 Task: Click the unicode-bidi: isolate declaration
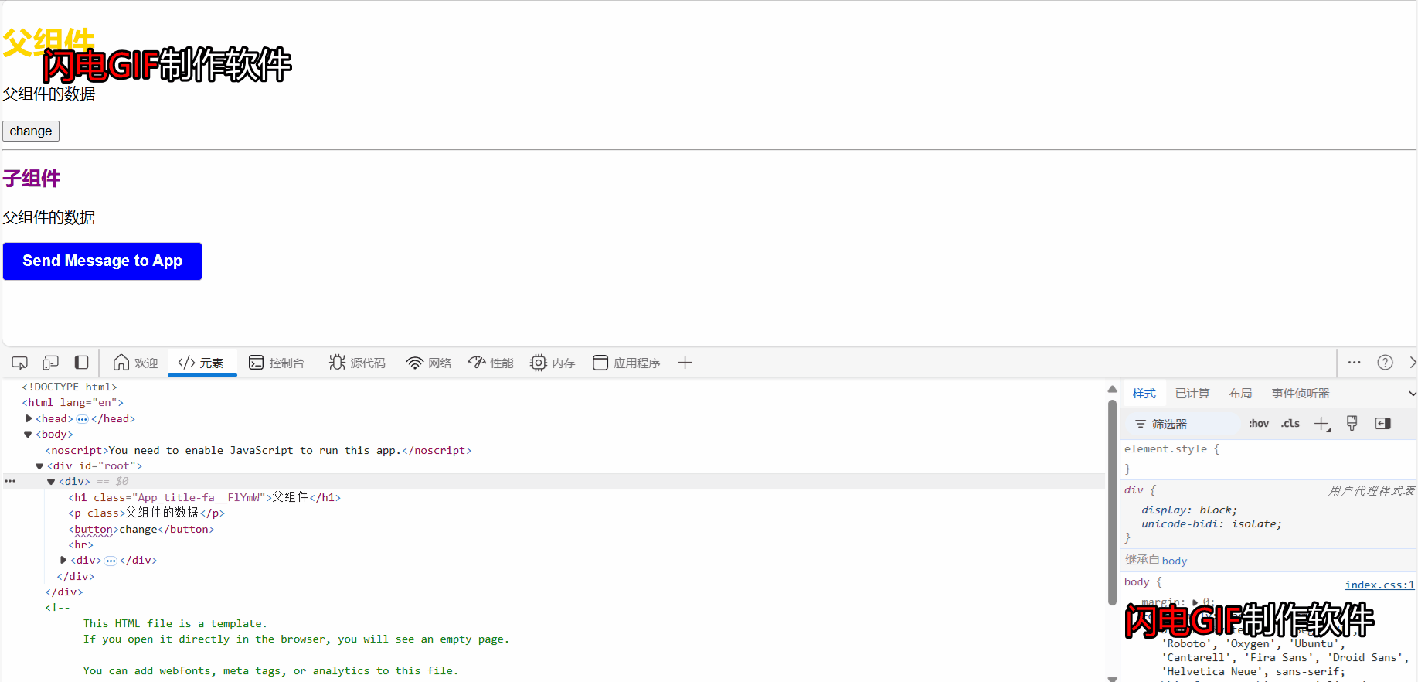click(1212, 523)
